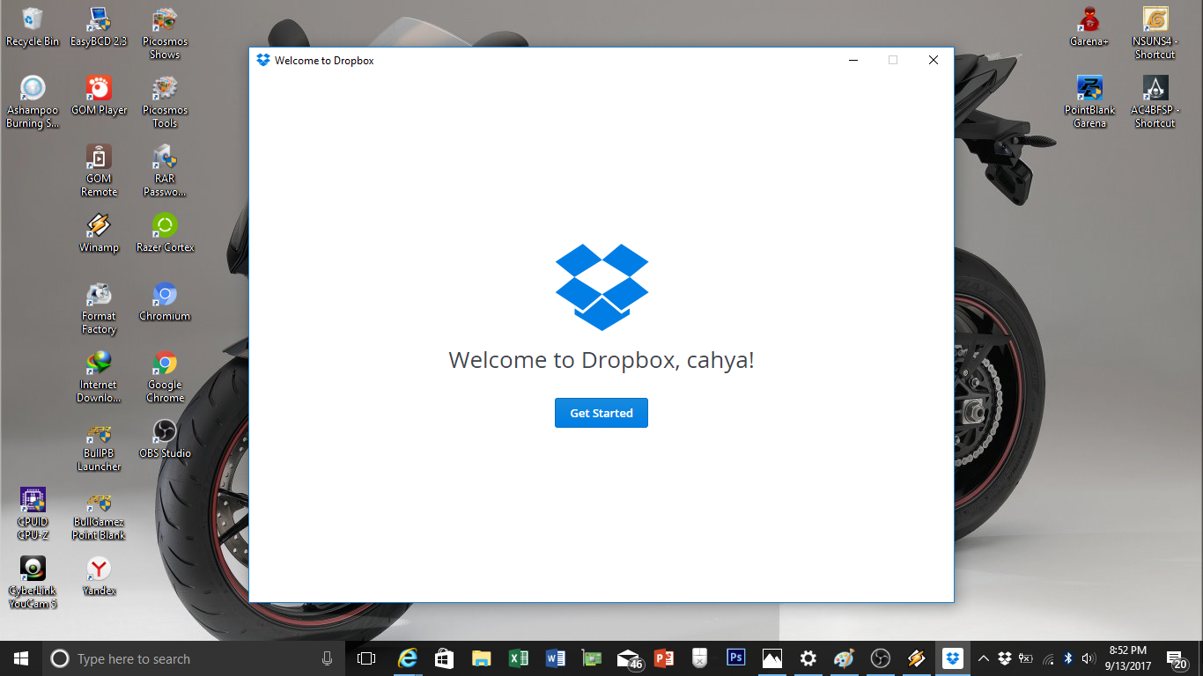This screenshot has height=676, width=1203.
Task: Click Bluetooth icon in system tray
Action: pos(1068,658)
